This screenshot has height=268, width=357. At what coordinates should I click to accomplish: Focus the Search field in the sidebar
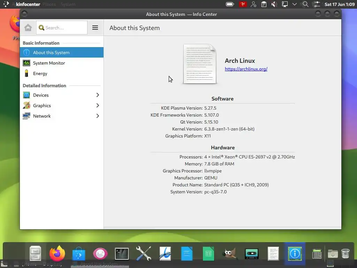point(62,28)
